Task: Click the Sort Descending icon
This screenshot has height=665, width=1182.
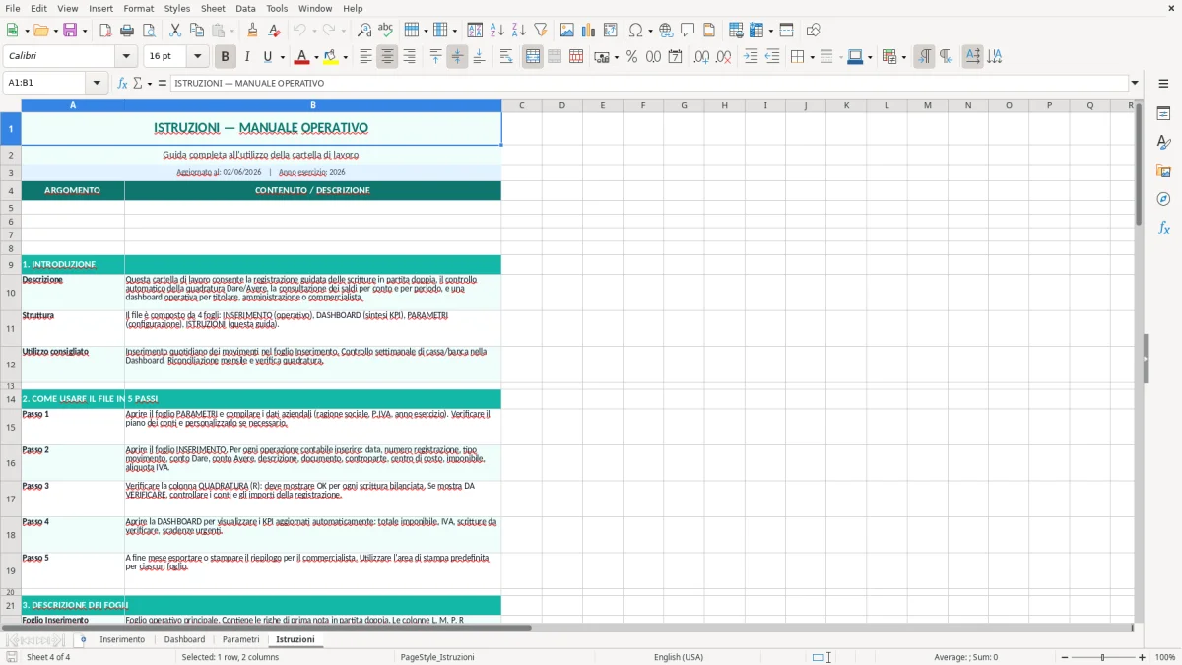Action: point(519,31)
